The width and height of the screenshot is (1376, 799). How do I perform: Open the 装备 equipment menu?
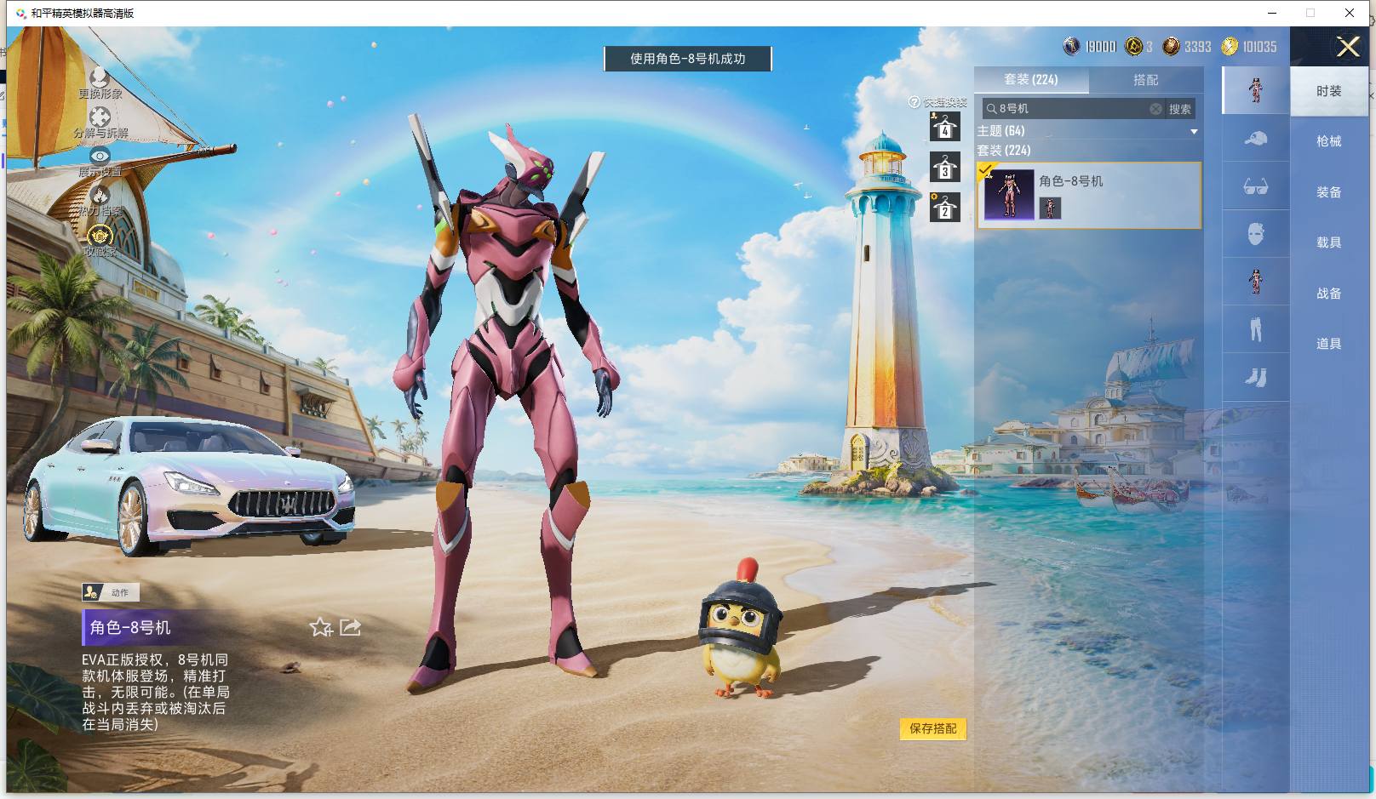coord(1329,192)
